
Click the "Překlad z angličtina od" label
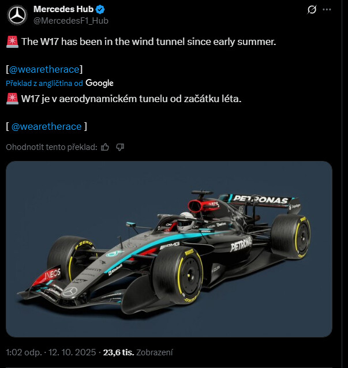(x=44, y=84)
